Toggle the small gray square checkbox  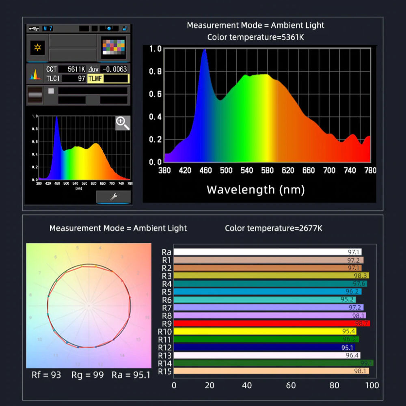[x=51, y=91]
